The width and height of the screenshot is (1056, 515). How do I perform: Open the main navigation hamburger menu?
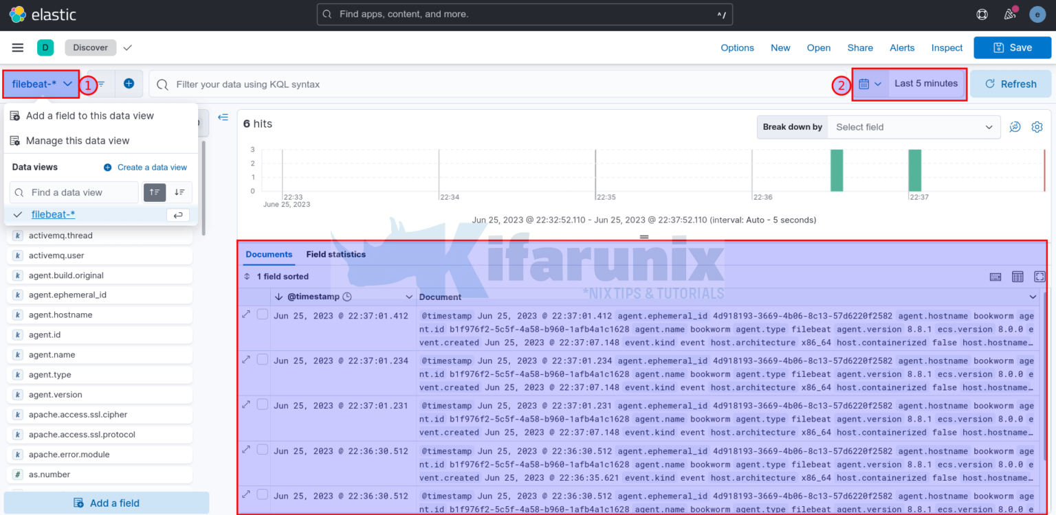click(x=17, y=47)
